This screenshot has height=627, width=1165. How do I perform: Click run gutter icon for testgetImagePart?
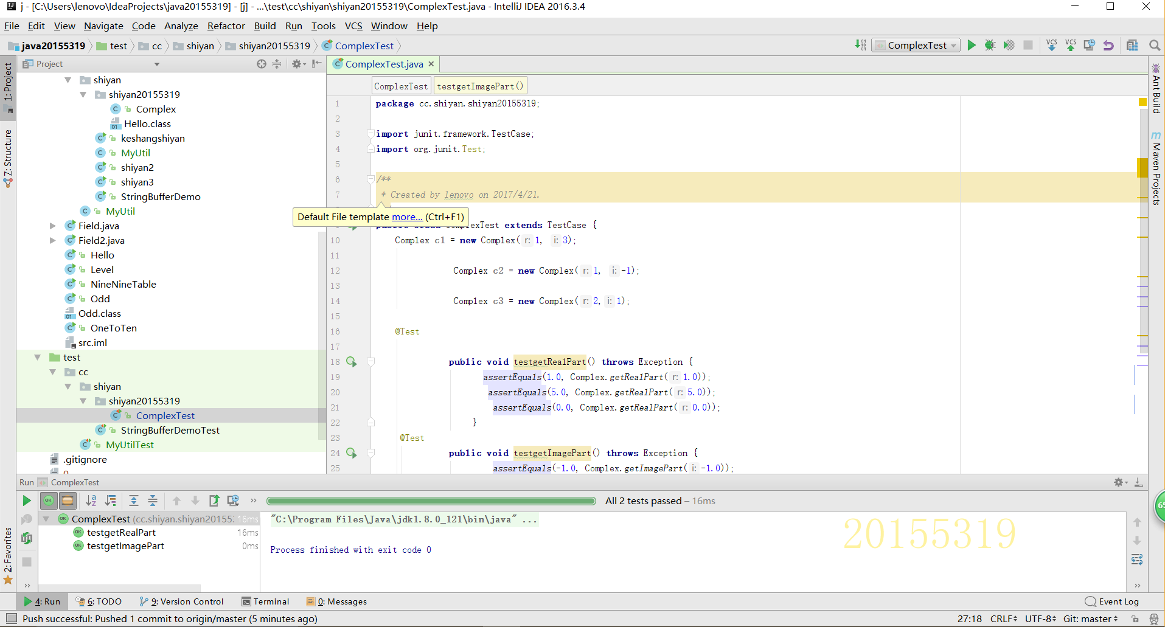(x=351, y=453)
